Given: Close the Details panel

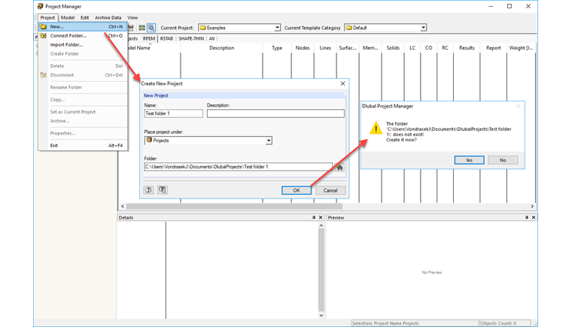Looking at the screenshot, I should pos(321,217).
